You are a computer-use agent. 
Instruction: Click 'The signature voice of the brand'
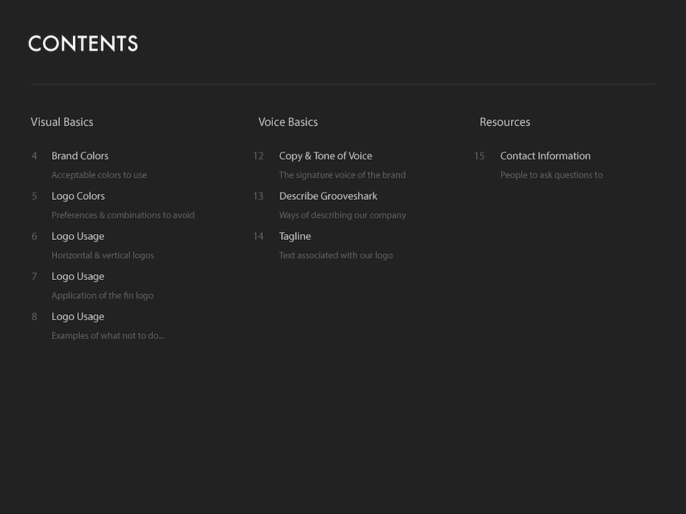(x=342, y=175)
